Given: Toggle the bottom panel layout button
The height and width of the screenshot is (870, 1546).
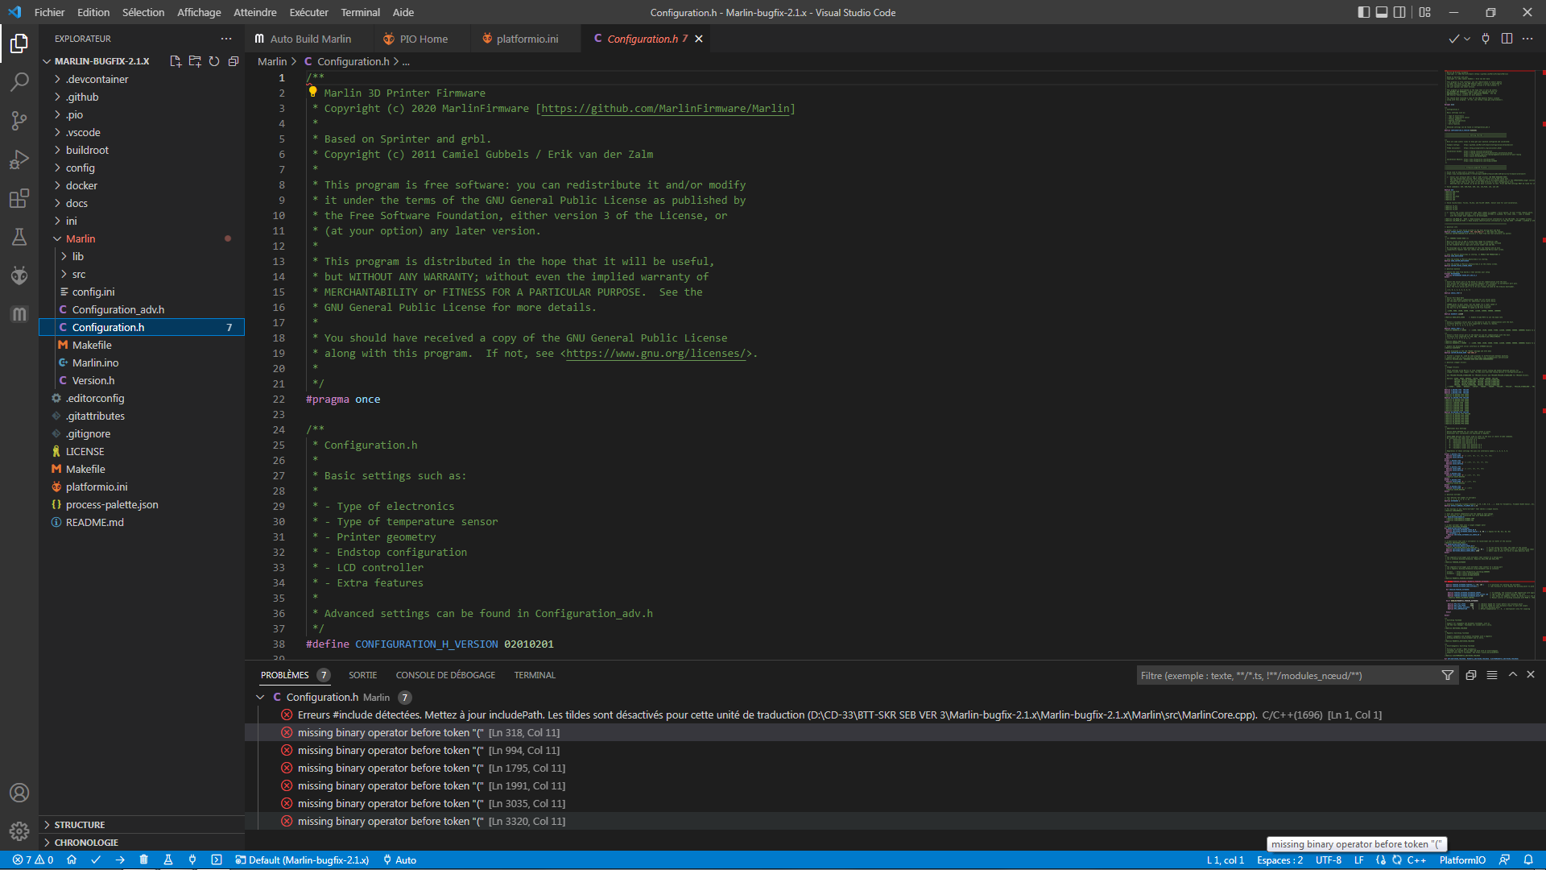Looking at the screenshot, I should [x=1382, y=12].
